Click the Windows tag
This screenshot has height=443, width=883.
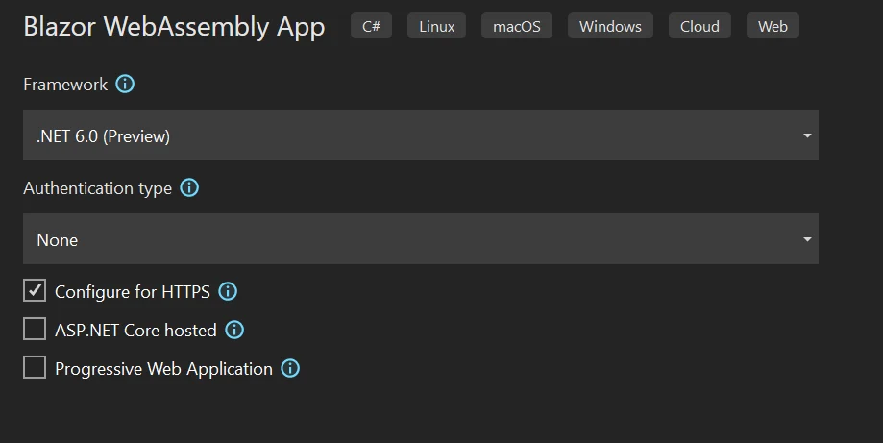click(x=610, y=26)
